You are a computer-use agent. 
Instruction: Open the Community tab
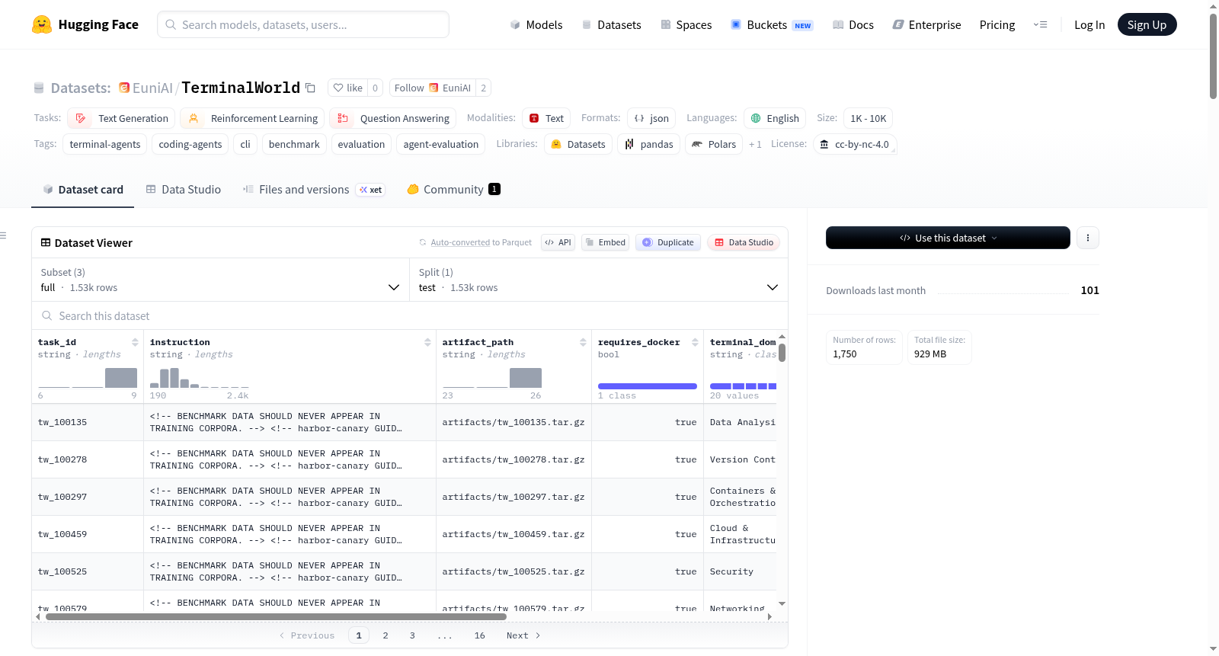pyautogui.click(x=453, y=190)
